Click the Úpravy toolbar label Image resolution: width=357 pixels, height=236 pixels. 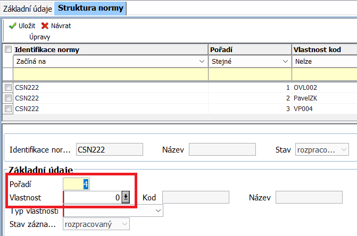pos(39,37)
